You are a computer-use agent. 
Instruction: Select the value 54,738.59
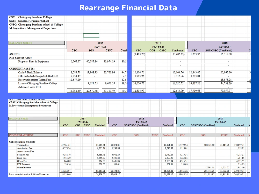click(x=226, y=83)
